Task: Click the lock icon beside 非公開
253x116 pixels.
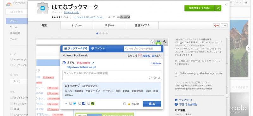Action: point(129,104)
